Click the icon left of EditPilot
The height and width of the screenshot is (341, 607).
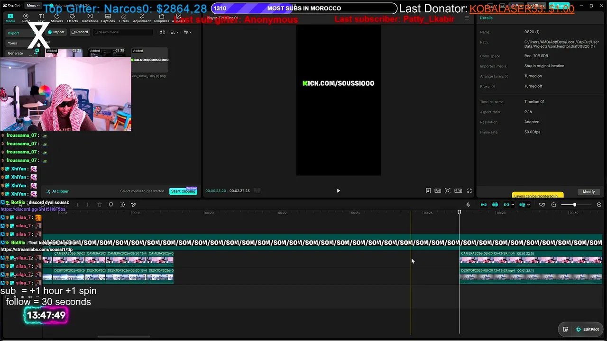coord(565,329)
